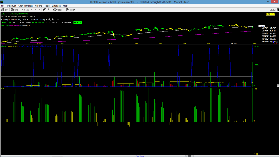Open the Tools menu
279x157 pixels.
[47, 6]
